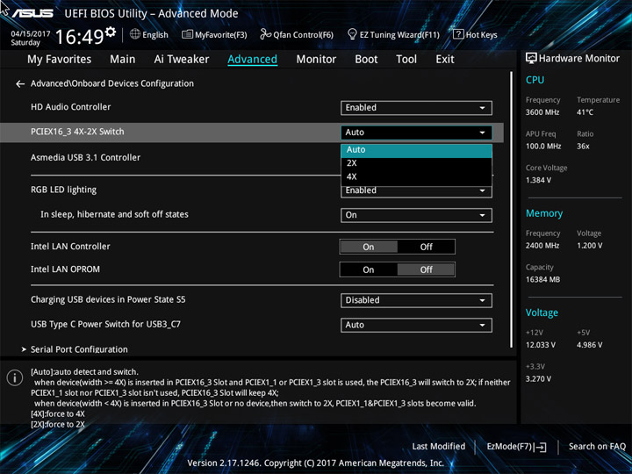Click the EZ Tuning Wizard lightbulb icon

pyautogui.click(x=352, y=34)
